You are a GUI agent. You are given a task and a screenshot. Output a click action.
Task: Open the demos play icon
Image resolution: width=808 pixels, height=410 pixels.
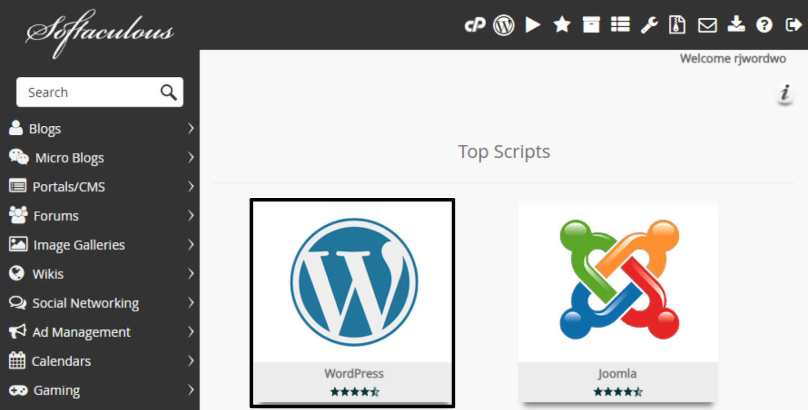(533, 25)
